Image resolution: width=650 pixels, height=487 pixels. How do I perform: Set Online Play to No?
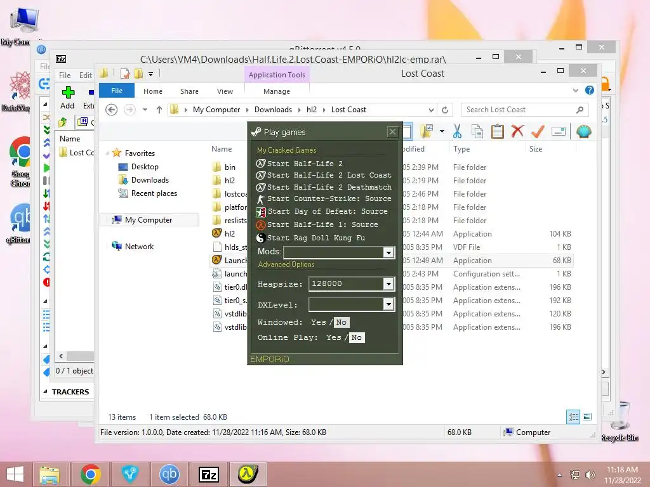coord(357,337)
